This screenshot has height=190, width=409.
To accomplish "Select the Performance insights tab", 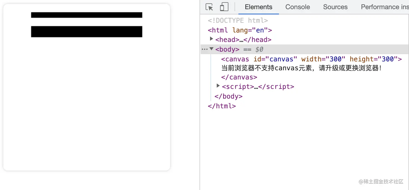I will tap(385, 7).
